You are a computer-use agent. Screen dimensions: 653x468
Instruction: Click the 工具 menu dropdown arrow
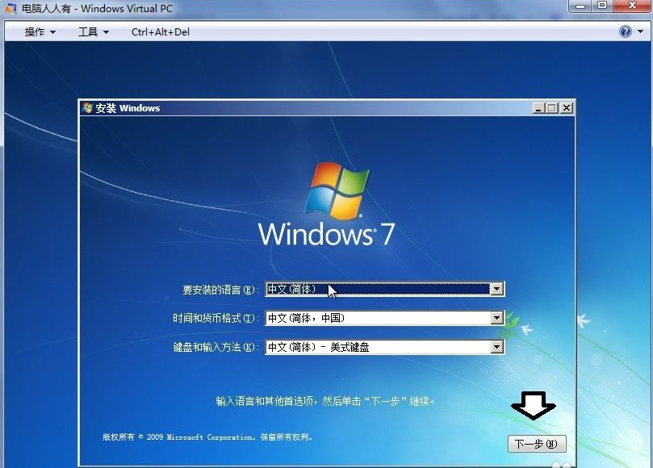(106, 31)
